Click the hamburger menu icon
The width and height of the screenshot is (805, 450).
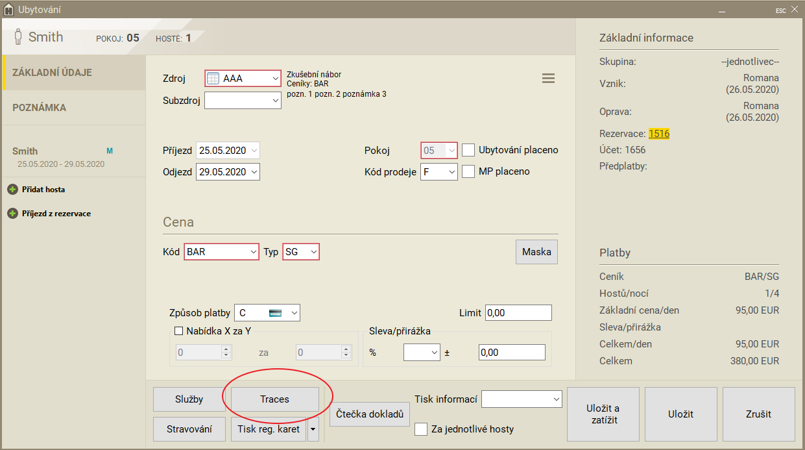(x=548, y=79)
